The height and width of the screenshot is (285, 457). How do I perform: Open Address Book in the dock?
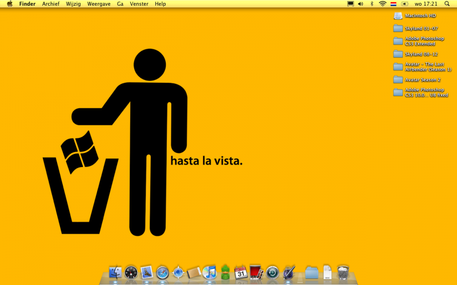194,272
